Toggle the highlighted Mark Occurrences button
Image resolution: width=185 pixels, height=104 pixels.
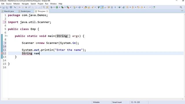(x=102, y=7)
